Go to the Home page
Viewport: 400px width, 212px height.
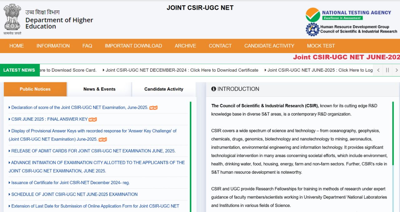pyautogui.click(x=17, y=46)
